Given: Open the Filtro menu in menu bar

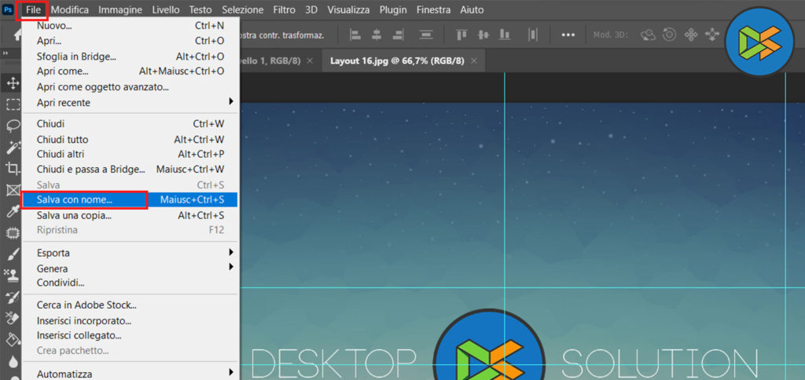Looking at the screenshot, I should pos(284,10).
